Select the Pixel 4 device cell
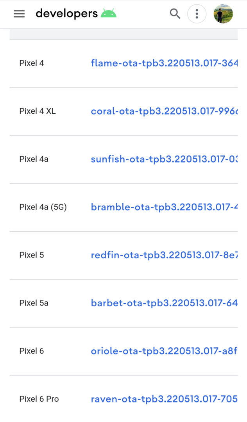Image resolution: width=247 pixels, height=422 pixels. click(x=32, y=63)
